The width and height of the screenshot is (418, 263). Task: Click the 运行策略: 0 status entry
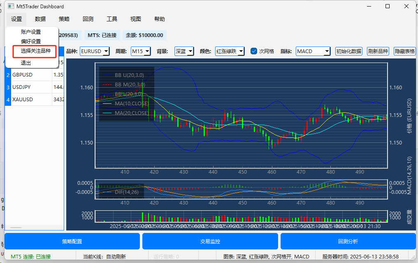(166, 256)
